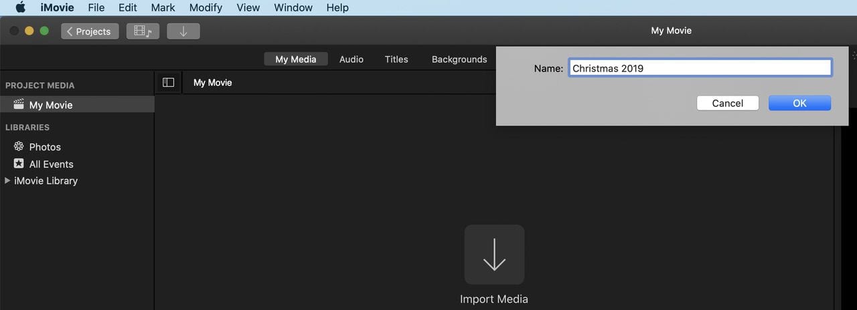Switch to the Titles tab
Image resolution: width=857 pixels, height=310 pixels.
click(x=396, y=59)
